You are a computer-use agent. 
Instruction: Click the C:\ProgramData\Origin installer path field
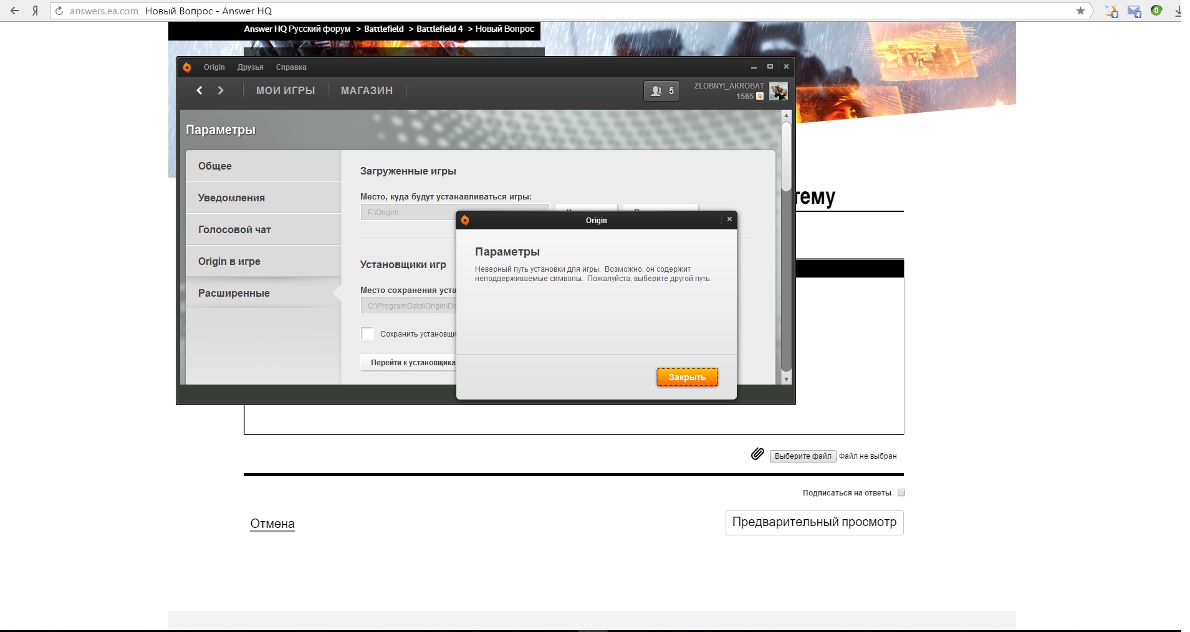(409, 305)
